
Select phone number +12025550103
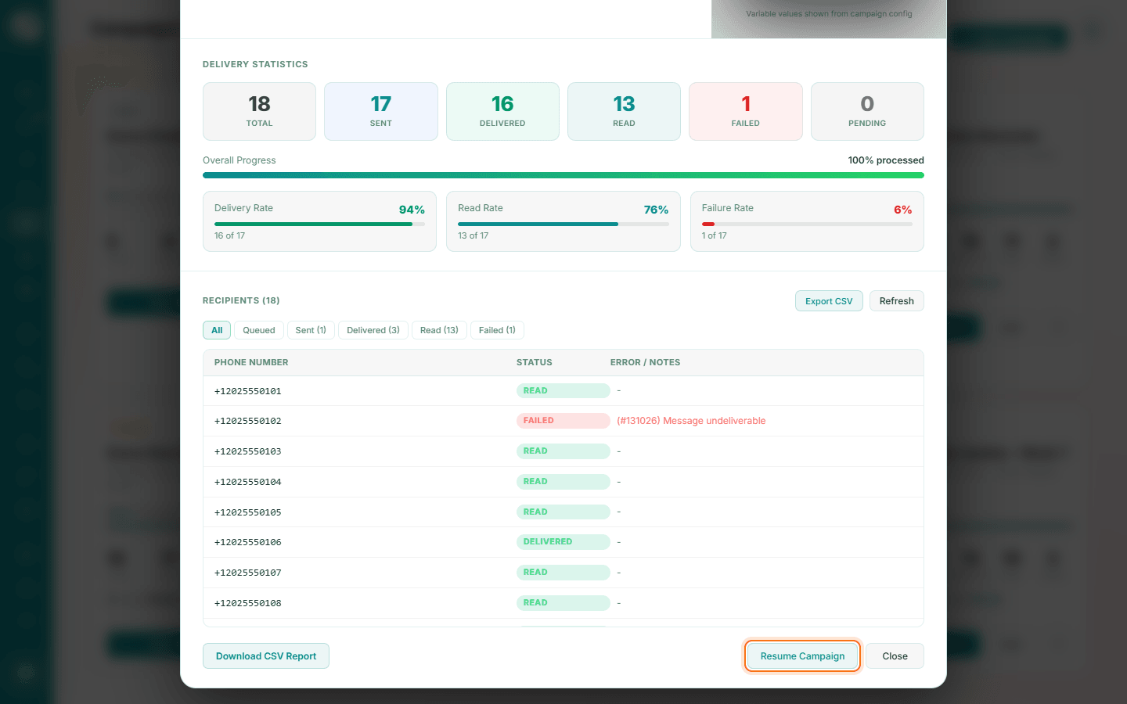click(x=248, y=451)
